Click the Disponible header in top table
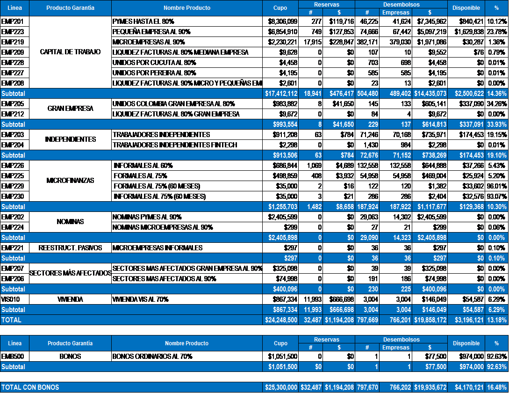This screenshot has width=509, height=393. pos(466,8)
